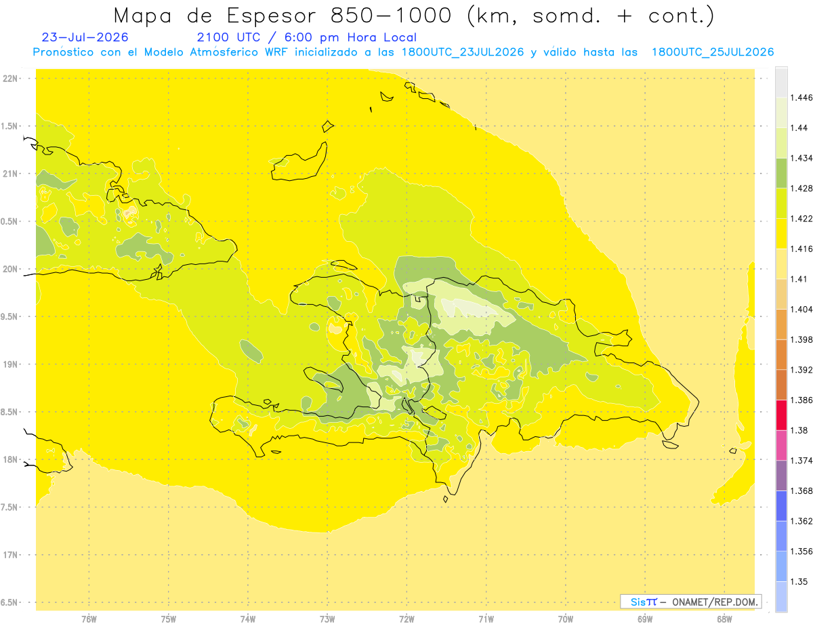Click the '21N' latitude label
The image size is (813, 628).
pos(11,173)
